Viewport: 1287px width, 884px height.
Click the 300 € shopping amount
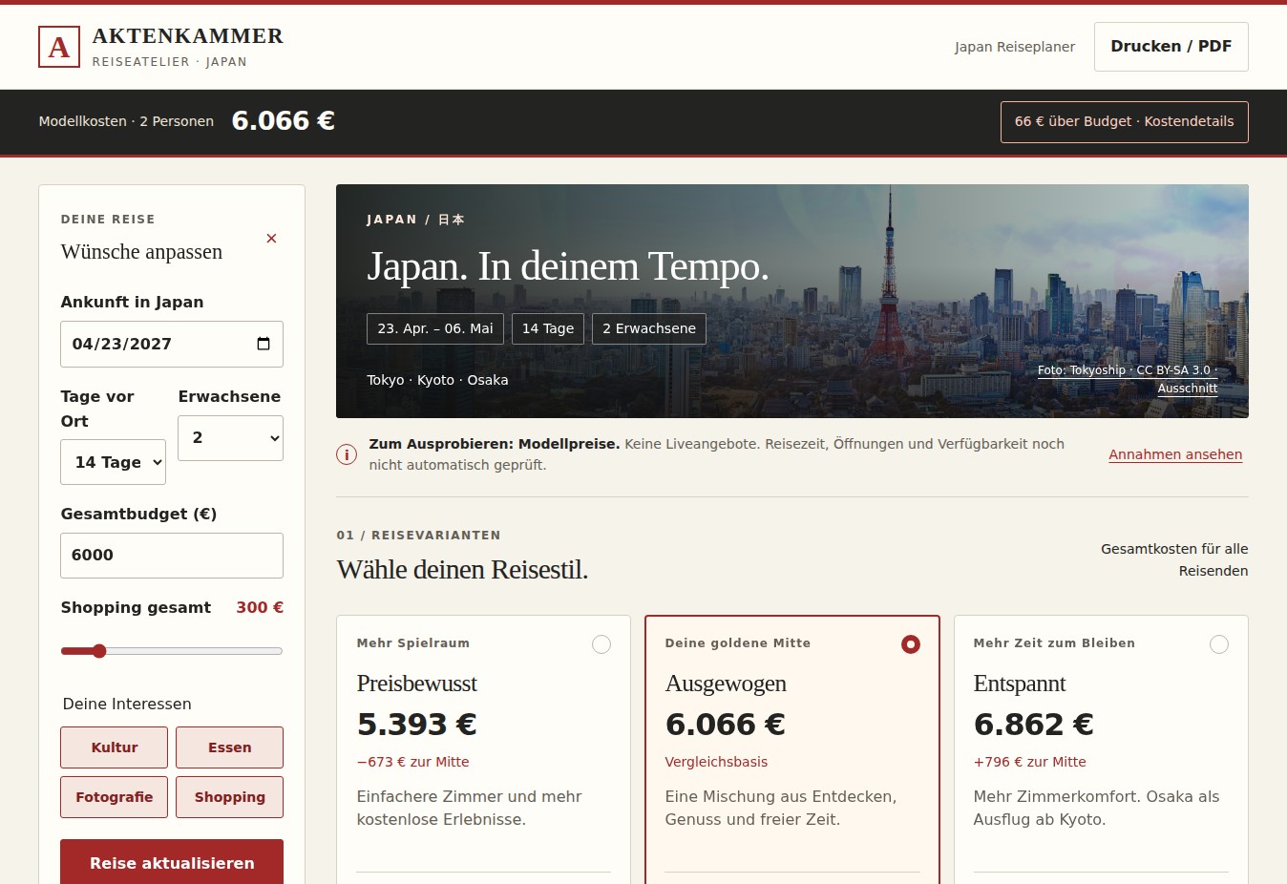click(x=260, y=607)
